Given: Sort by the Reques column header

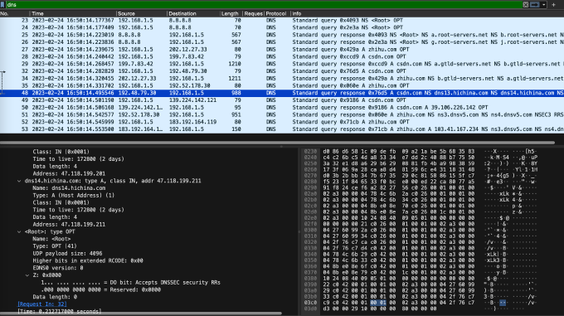Looking at the screenshot, I should 253,13.
